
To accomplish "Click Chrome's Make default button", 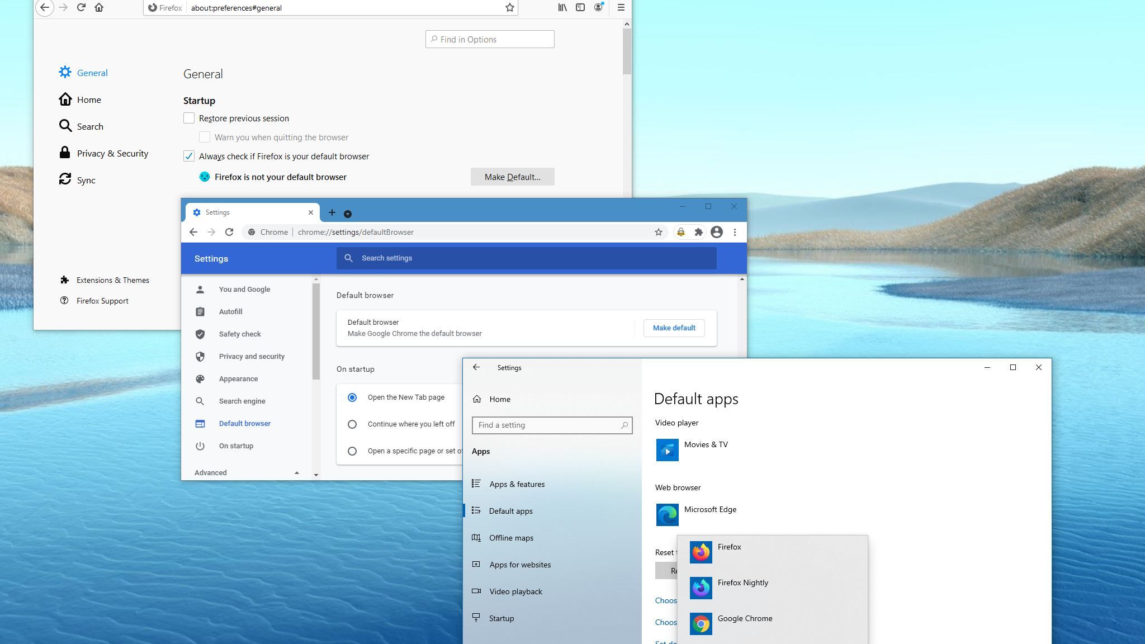I will click(674, 328).
